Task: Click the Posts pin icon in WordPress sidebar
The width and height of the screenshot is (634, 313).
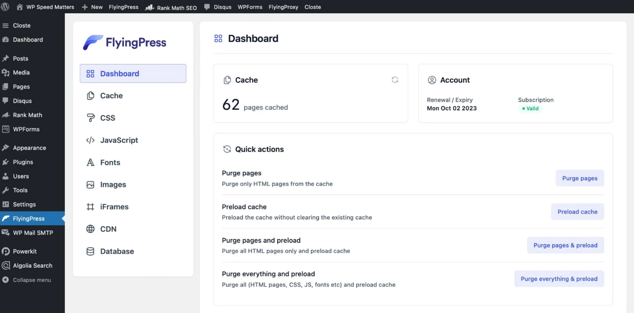Action: click(x=6, y=58)
